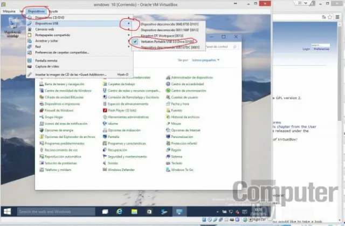Image resolution: width=345 pixels, height=226 pixels.
Task: Launch Internet Explorer from the taskbar
Action: click(x=119, y=211)
